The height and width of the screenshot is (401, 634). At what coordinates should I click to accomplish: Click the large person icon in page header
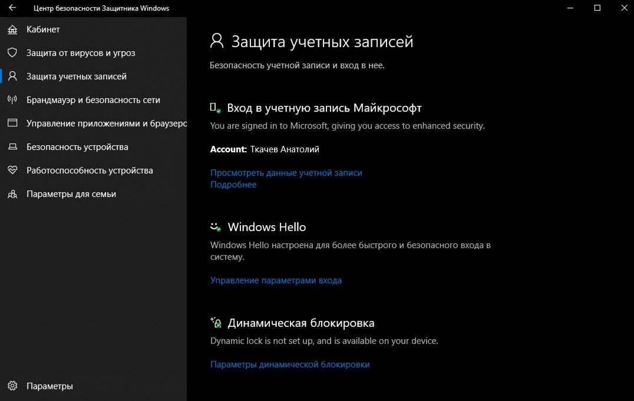click(217, 41)
